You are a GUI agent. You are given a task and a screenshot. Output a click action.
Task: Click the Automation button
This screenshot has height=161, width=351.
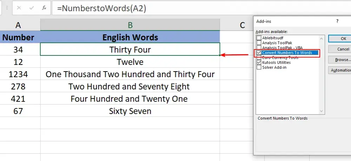click(x=340, y=70)
